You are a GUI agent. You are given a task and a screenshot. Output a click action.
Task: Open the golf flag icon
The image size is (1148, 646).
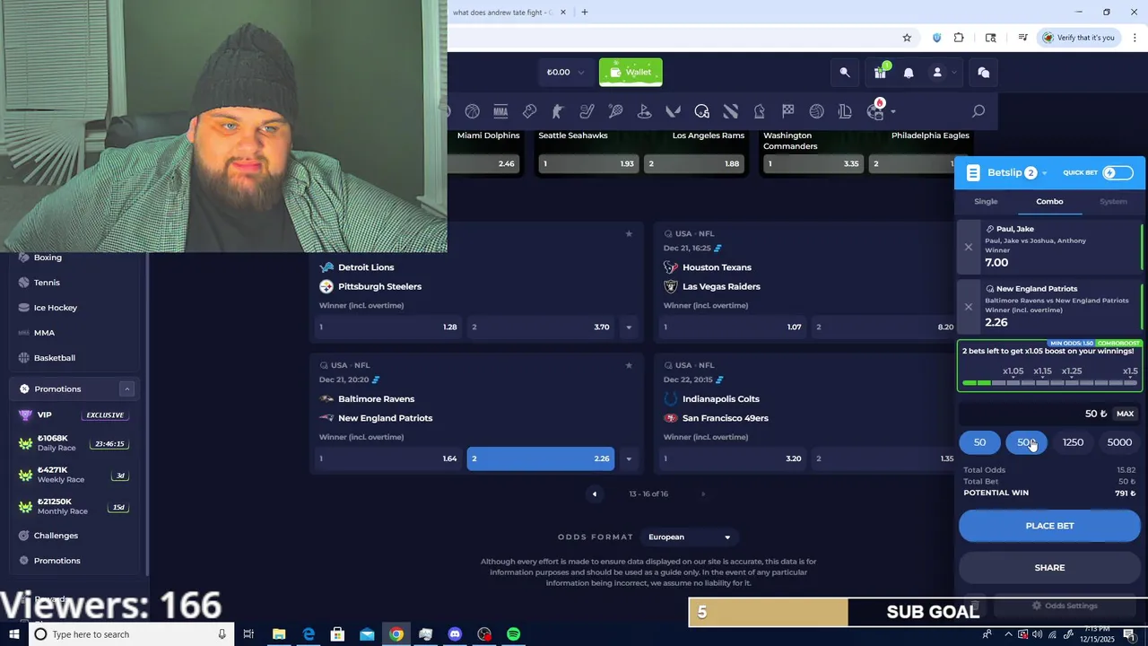tap(644, 111)
